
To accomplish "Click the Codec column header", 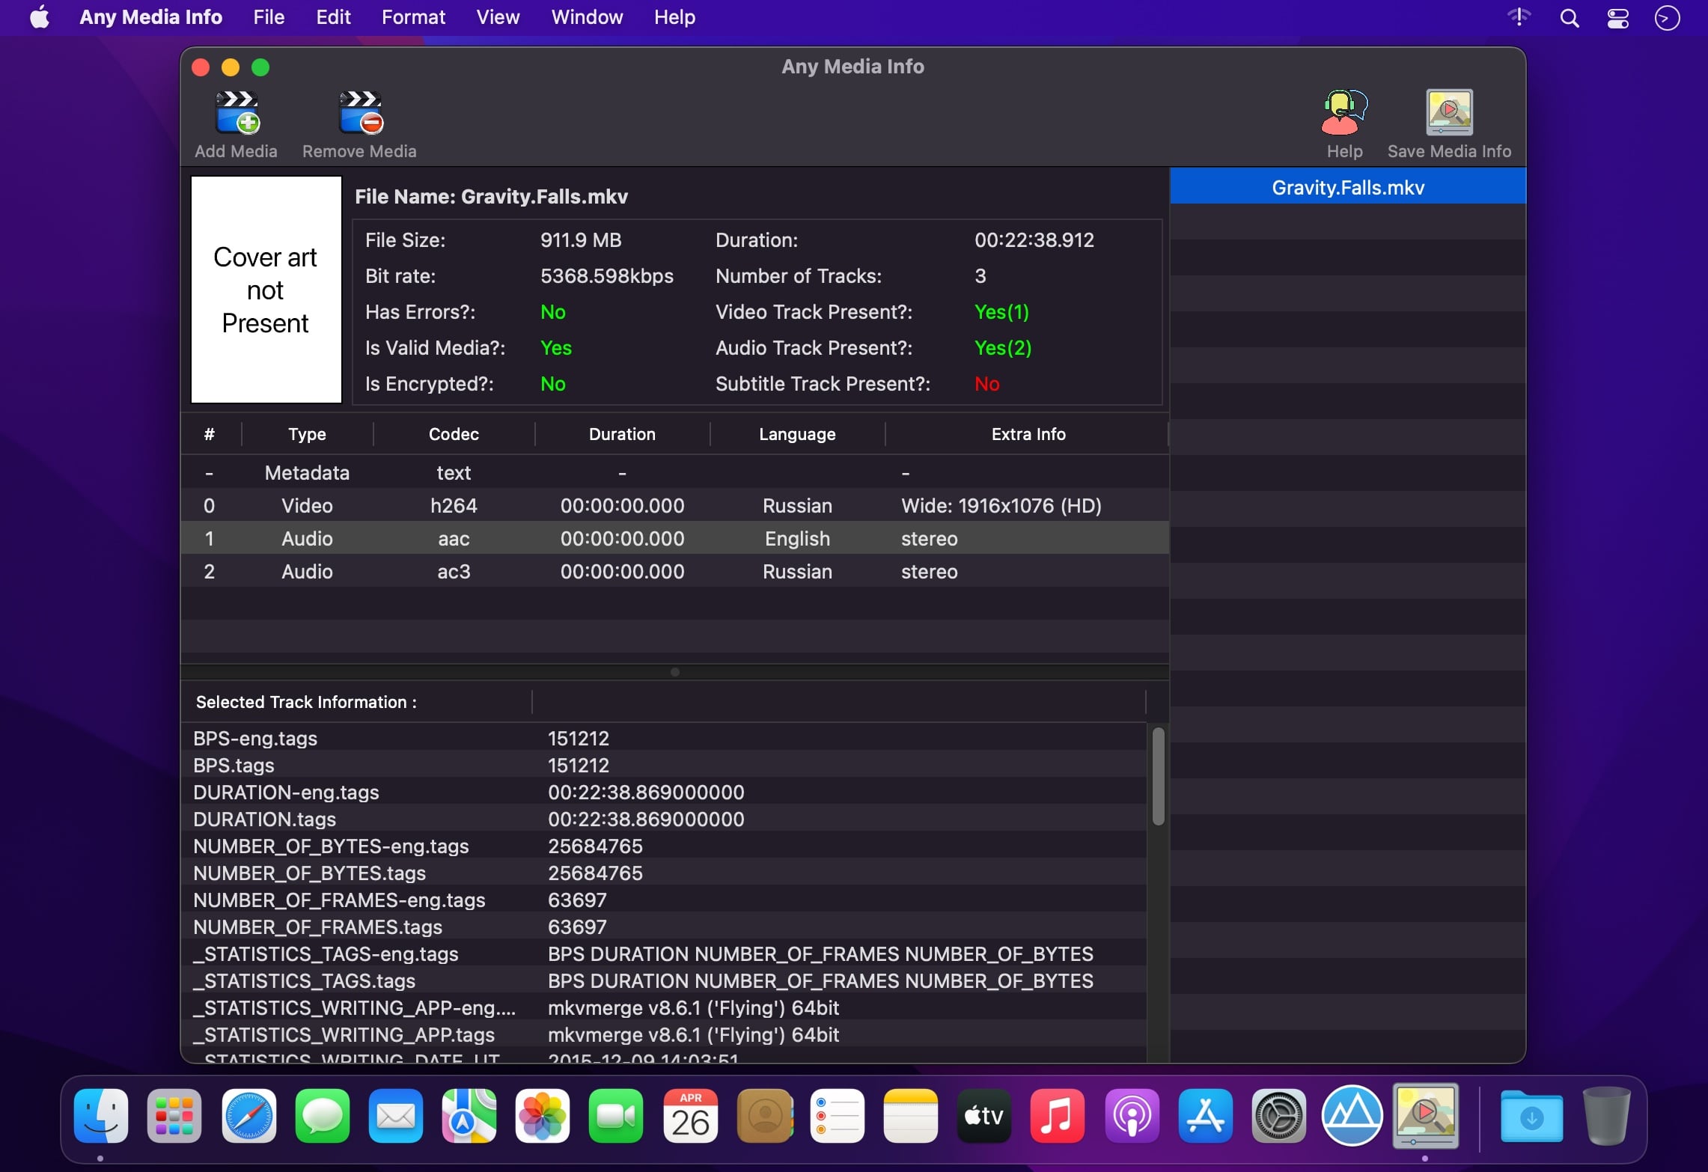I will (454, 434).
